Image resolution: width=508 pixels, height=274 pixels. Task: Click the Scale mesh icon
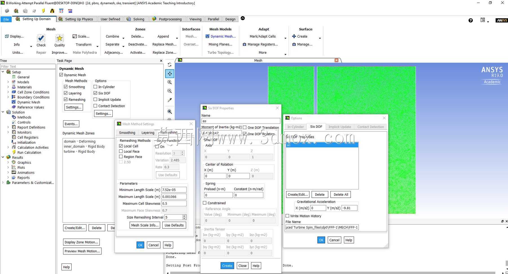tap(75, 36)
